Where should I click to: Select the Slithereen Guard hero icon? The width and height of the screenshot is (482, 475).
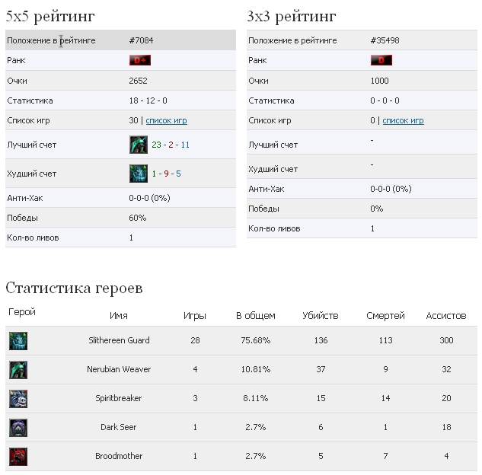tap(18, 340)
